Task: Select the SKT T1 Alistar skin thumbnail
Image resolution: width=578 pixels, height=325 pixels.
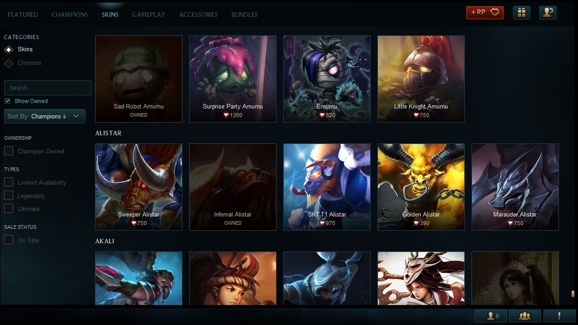Action: tap(327, 187)
